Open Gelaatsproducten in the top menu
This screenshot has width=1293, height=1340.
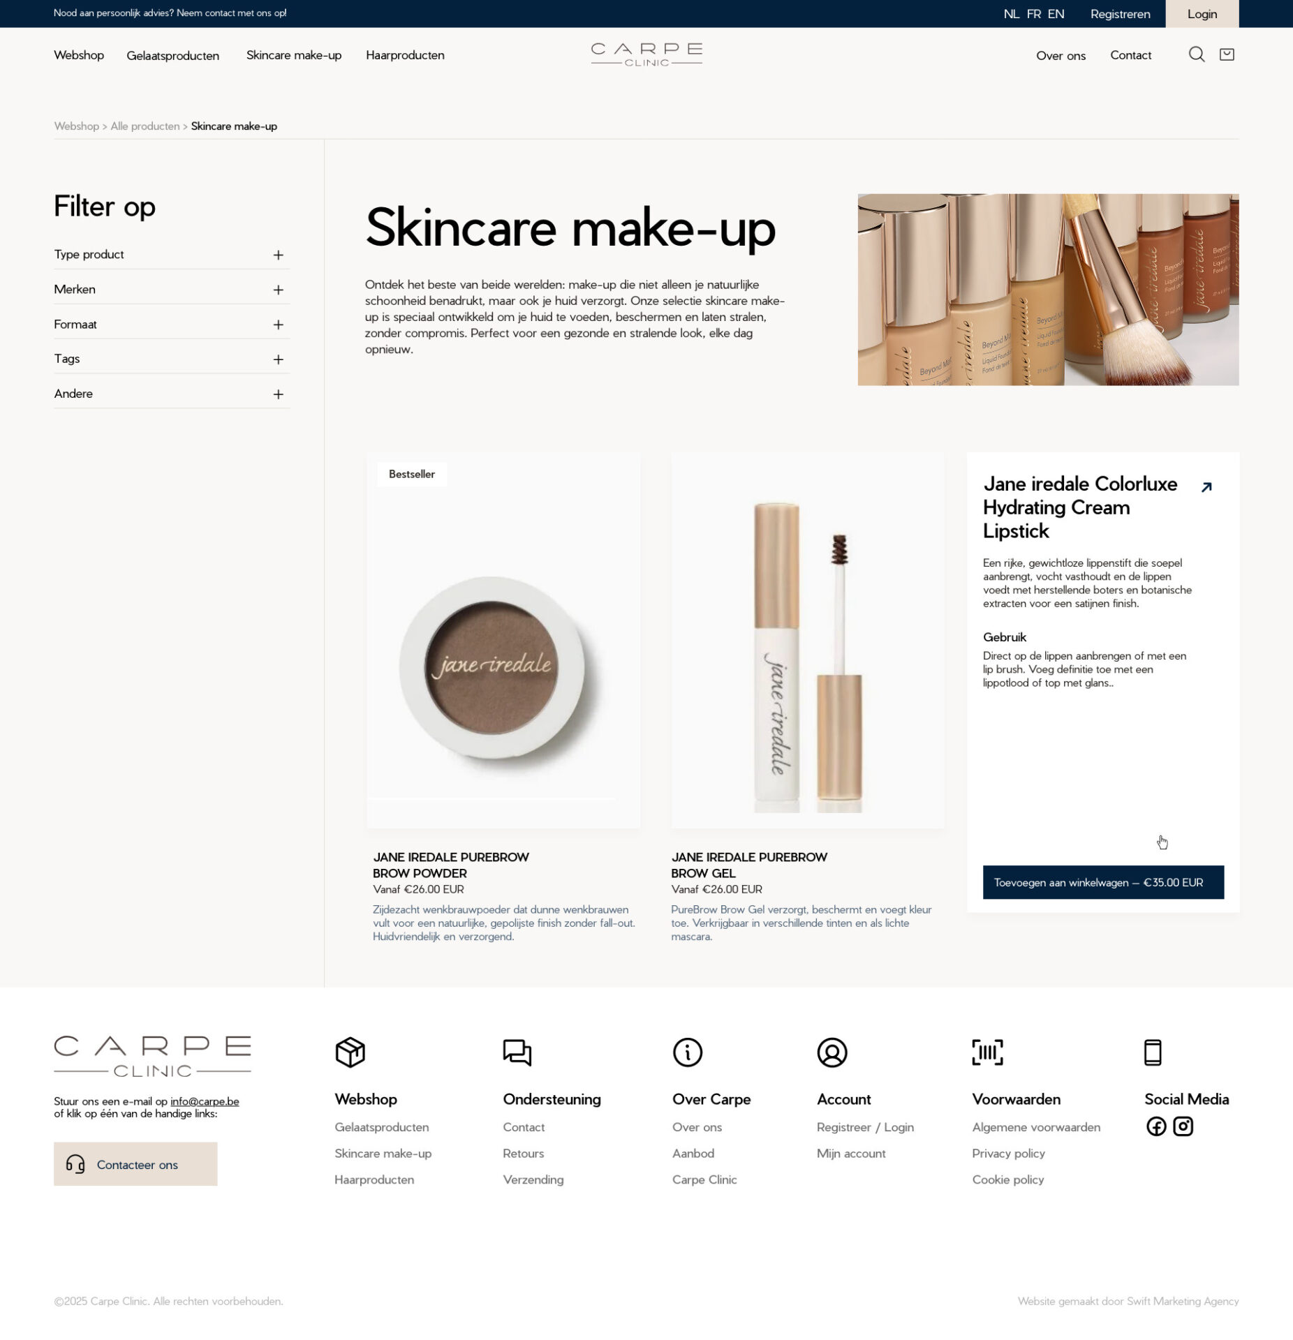[172, 56]
